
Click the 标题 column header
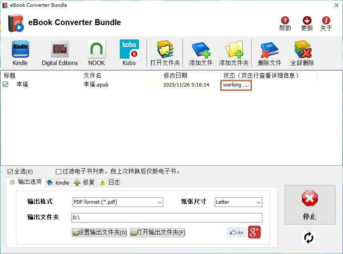click(x=41, y=75)
